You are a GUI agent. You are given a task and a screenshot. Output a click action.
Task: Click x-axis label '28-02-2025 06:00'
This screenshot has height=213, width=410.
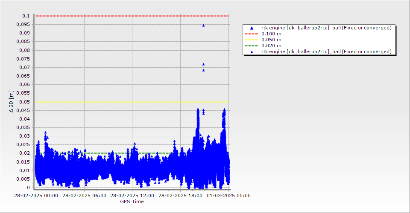coord(84,196)
